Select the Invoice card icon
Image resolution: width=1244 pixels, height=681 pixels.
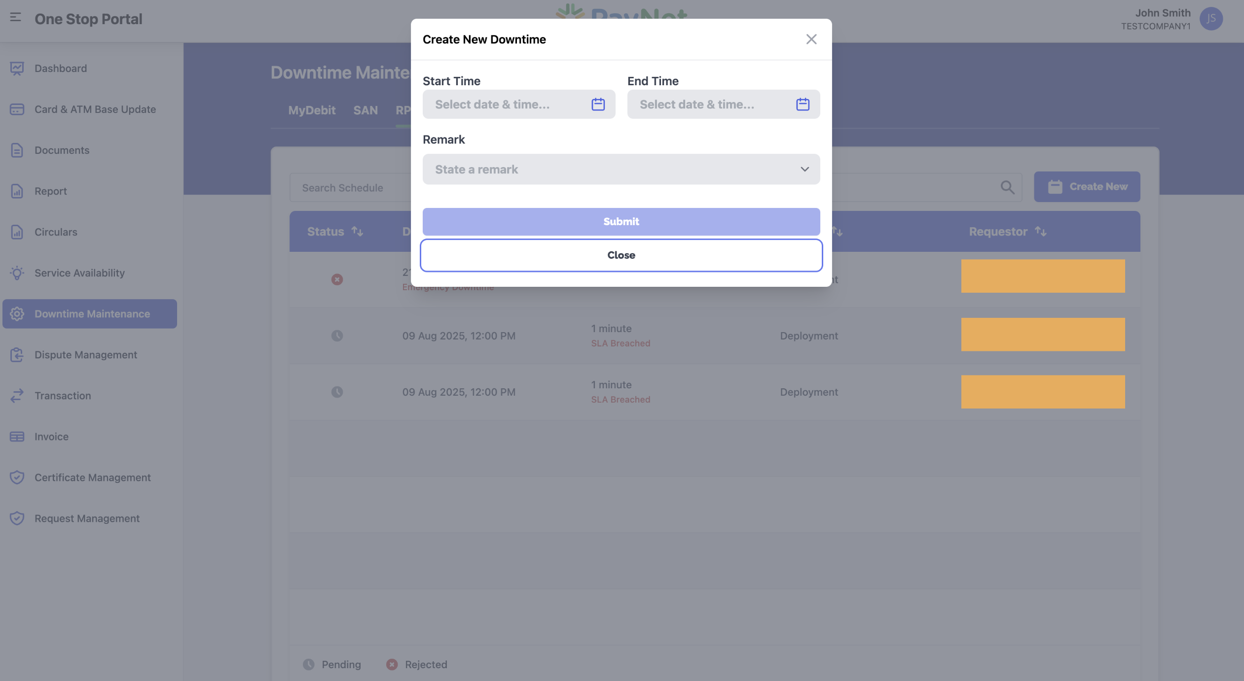[x=17, y=436]
